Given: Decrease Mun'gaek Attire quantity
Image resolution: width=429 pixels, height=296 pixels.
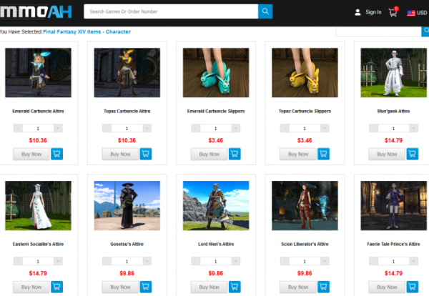Looking at the screenshot, I should pyautogui.click(x=374, y=128).
